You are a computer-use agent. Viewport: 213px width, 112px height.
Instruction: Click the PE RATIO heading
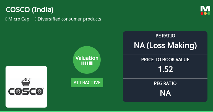(x=165, y=36)
